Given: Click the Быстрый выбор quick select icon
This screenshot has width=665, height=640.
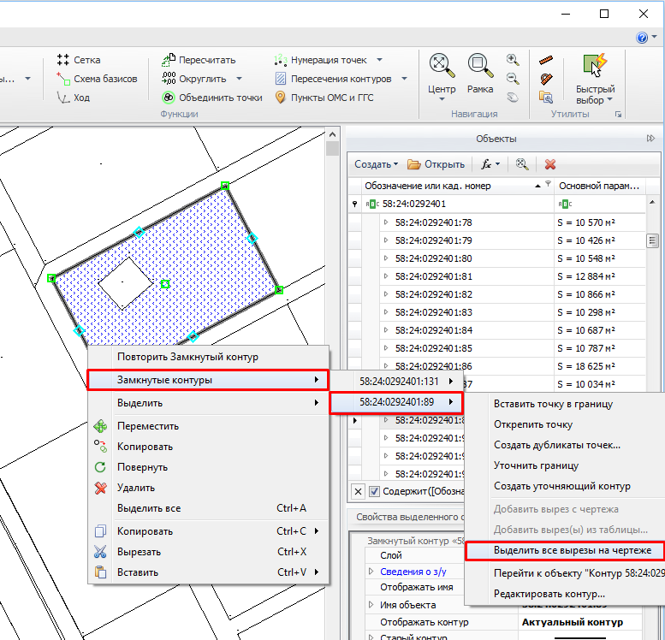Looking at the screenshot, I should point(595,65).
